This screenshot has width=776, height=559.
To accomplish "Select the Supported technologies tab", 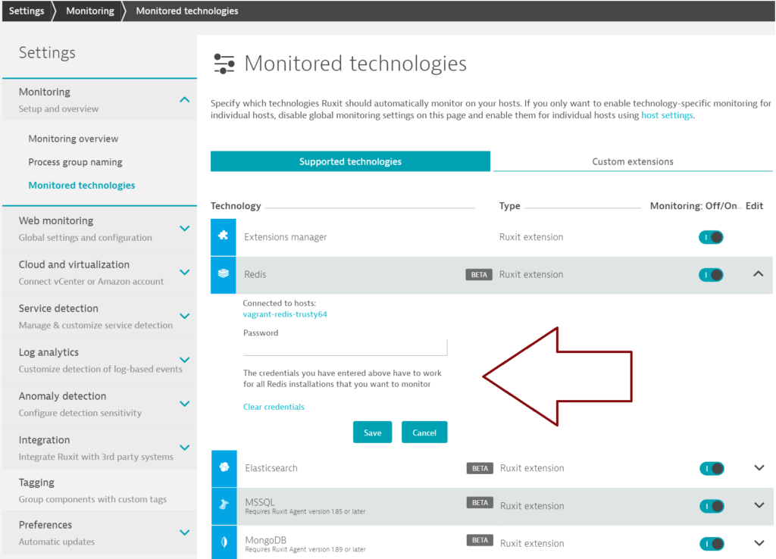I will (x=350, y=161).
